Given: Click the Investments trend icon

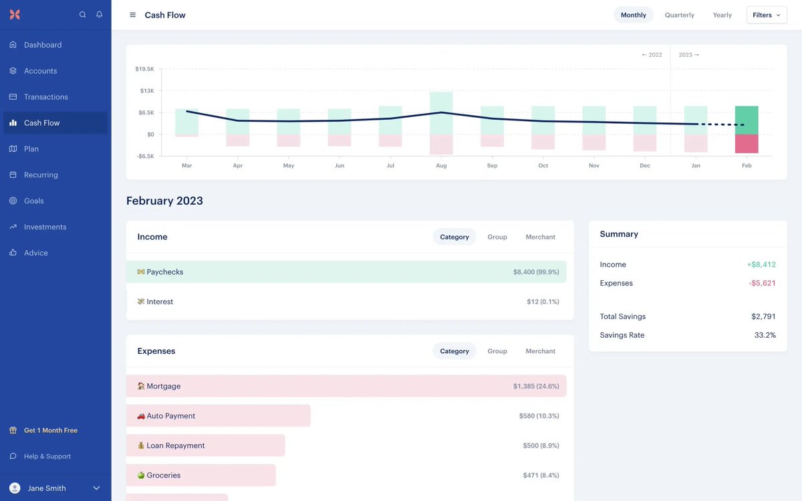Looking at the screenshot, I should click(13, 227).
